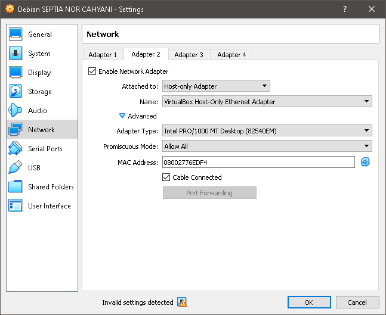Open the Adapter 4 tab
Image resolution: width=386 pixels, height=315 pixels.
[x=231, y=55]
